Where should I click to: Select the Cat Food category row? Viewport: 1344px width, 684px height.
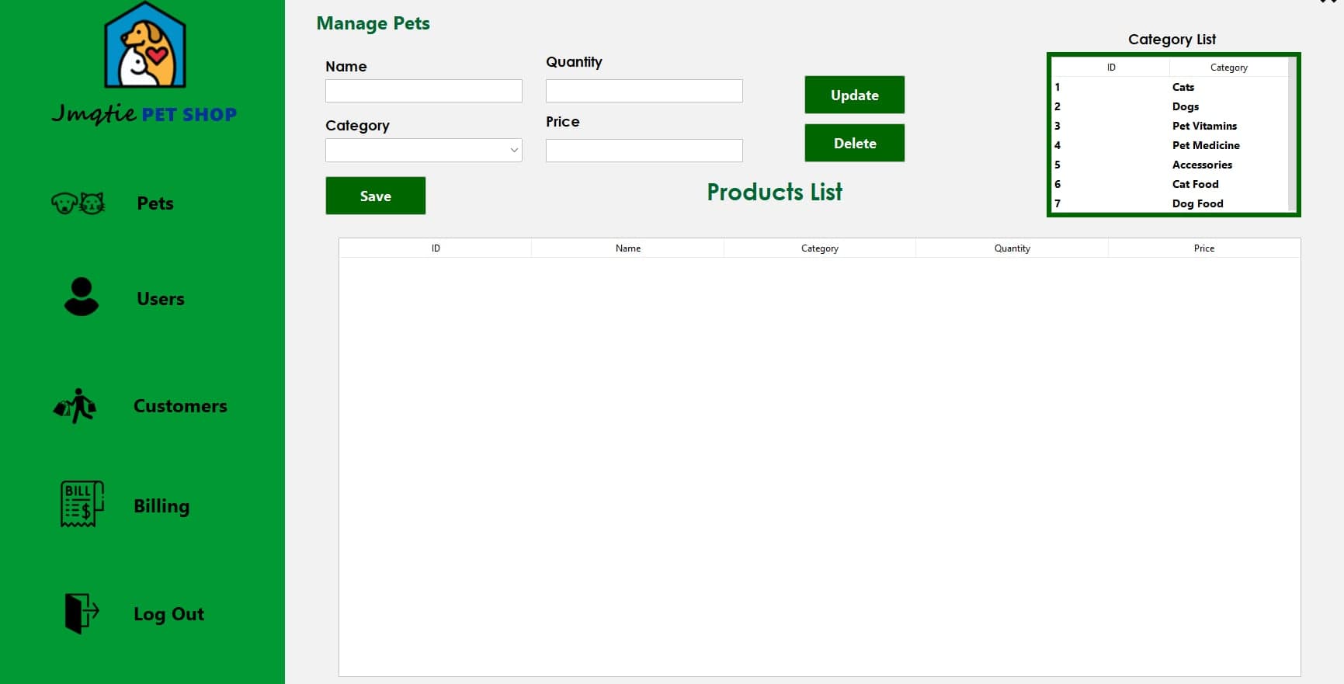[x=1169, y=184]
